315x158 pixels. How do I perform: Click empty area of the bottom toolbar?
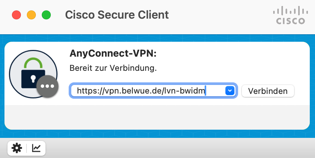tap(179, 148)
